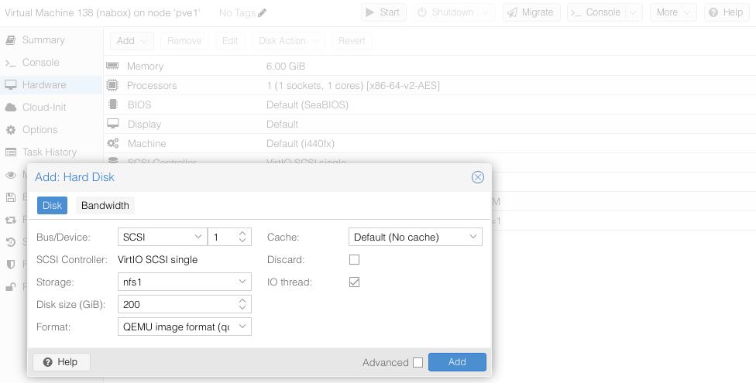Screen dimensions: 756x383
Task: Click the unlock icon in sidebar
Action: [x=11, y=286]
